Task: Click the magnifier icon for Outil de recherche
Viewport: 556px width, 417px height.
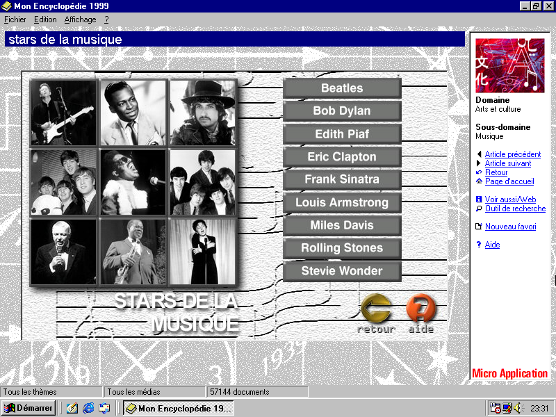Action: pyautogui.click(x=479, y=208)
